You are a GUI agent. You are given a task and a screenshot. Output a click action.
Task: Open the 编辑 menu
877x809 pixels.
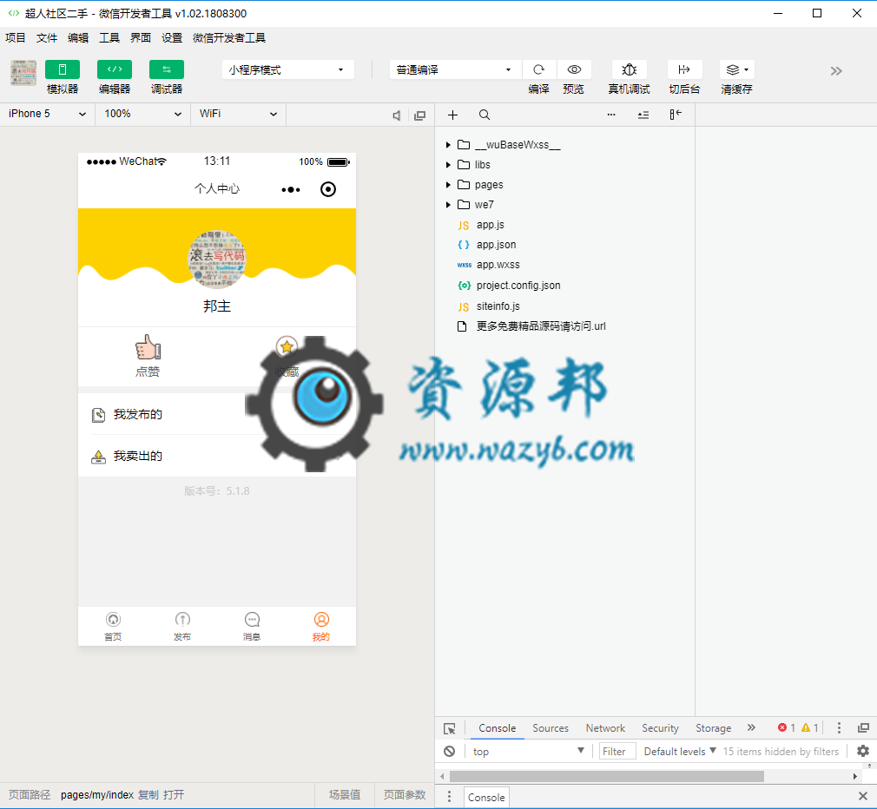(x=78, y=38)
